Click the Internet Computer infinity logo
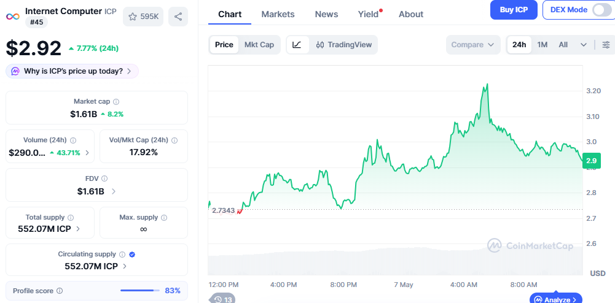The height and width of the screenshot is (303, 615). pyautogui.click(x=13, y=17)
